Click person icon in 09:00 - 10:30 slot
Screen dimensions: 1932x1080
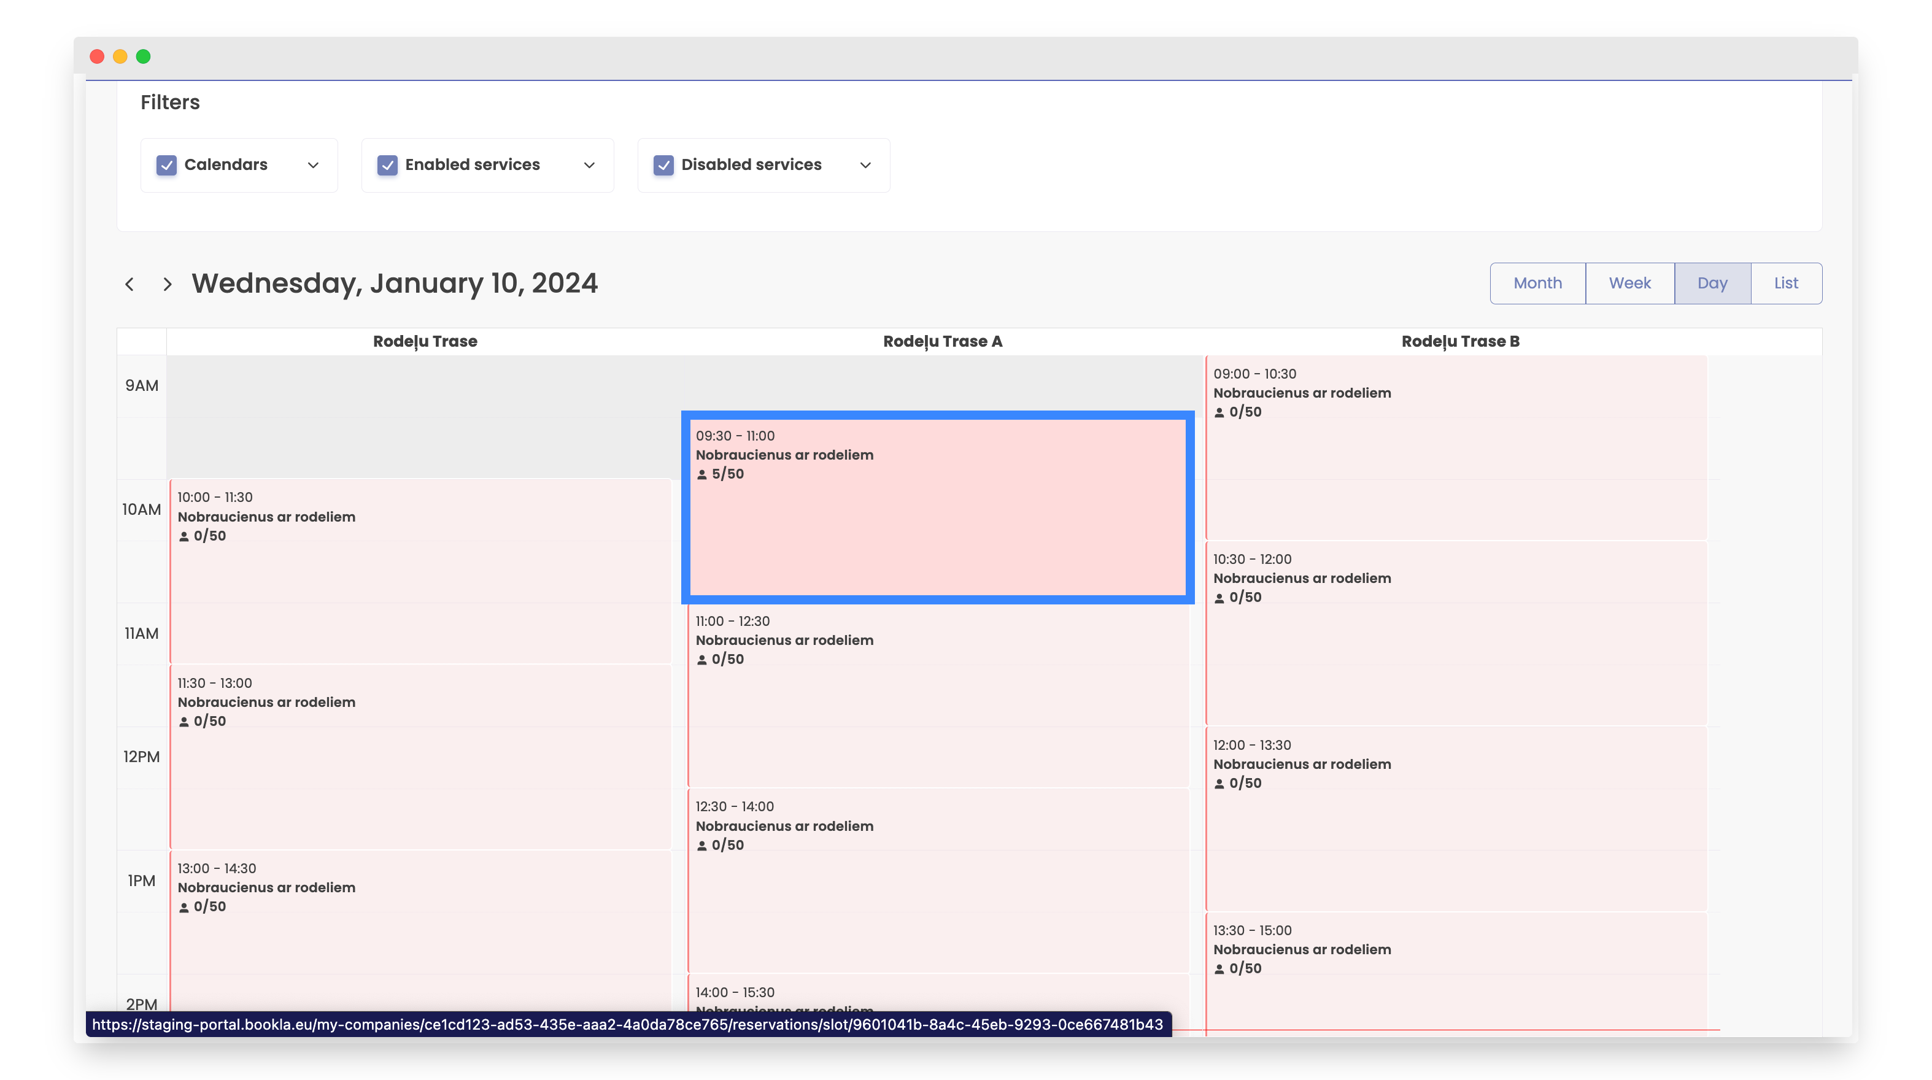1219,412
